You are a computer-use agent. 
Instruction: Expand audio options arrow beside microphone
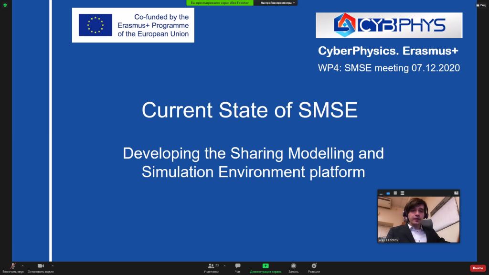point(22,266)
